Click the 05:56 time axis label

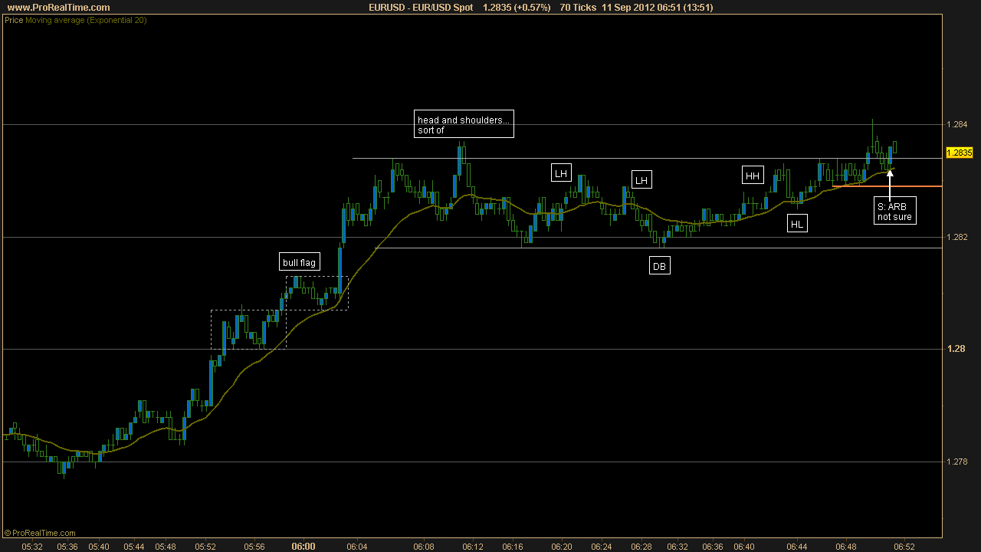click(x=254, y=547)
